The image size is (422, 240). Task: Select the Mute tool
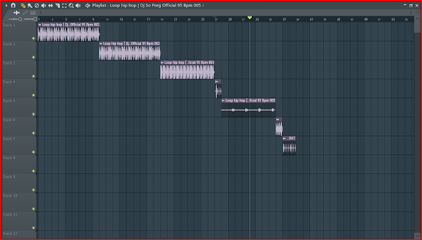coord(44,5)
